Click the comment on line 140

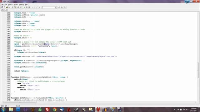(49, 30)
